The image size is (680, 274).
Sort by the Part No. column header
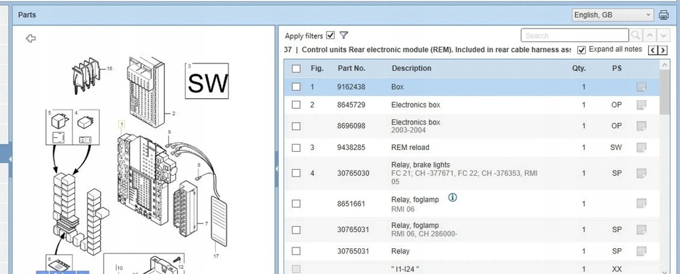(x=351, y=68)
